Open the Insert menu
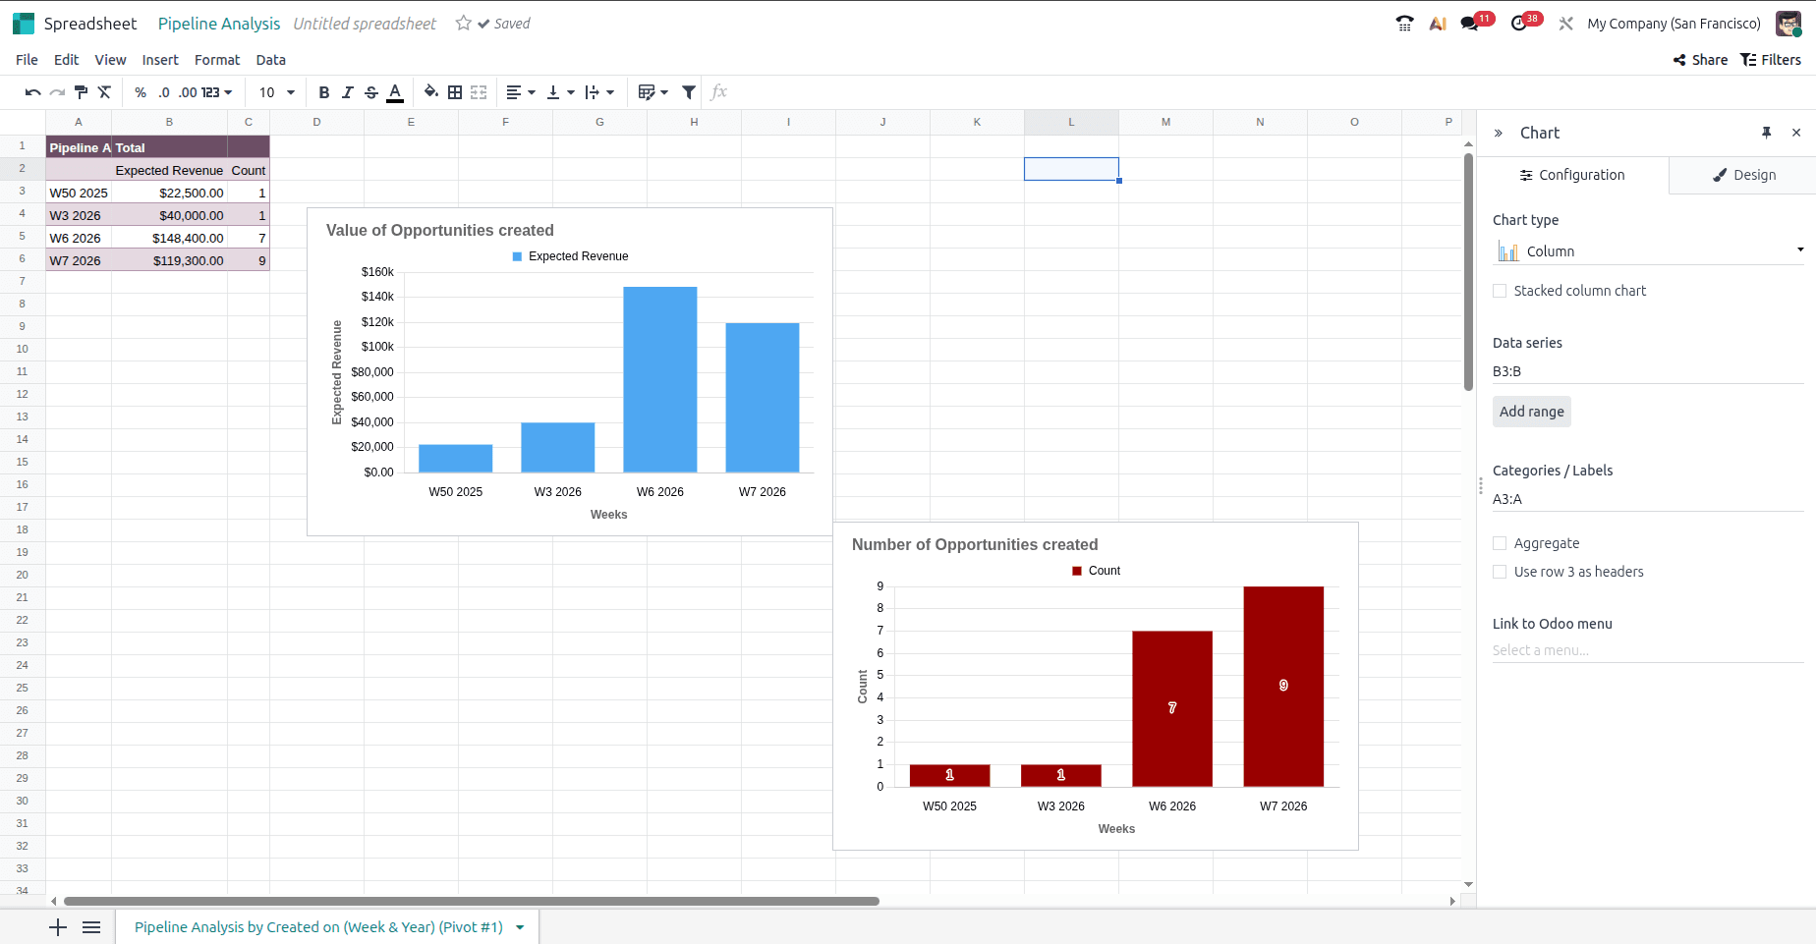 [x=160, y=60]
